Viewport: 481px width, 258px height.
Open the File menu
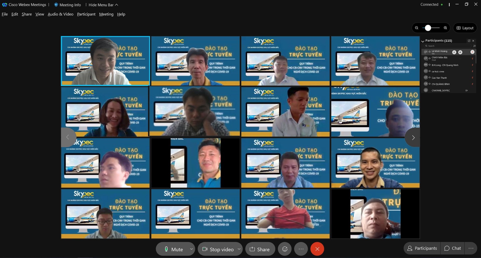pos(5,14)
